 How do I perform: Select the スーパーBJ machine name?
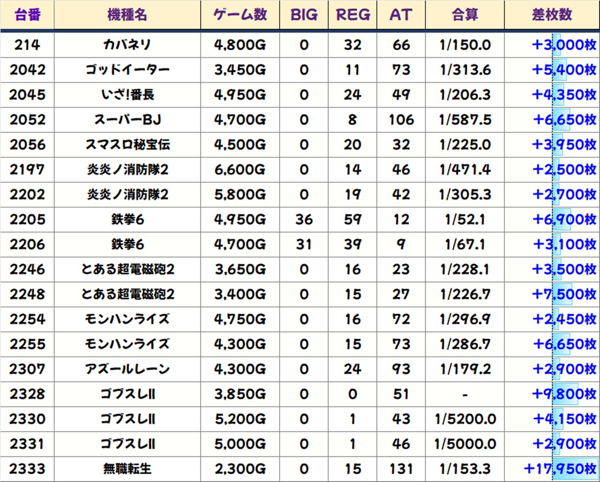click(127, 120)
